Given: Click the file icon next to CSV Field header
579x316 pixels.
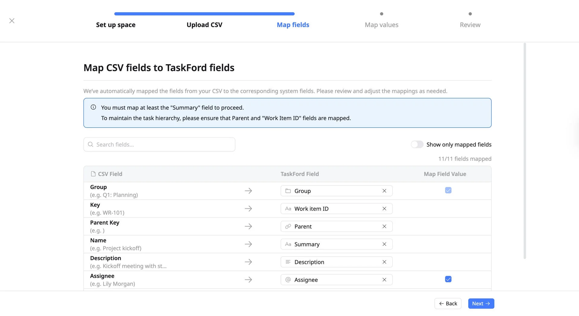Looking at the screenshot, I should pos(93,174).
